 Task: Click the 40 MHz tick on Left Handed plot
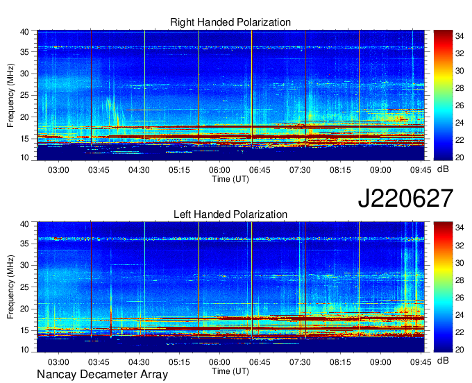pos(25,224)
